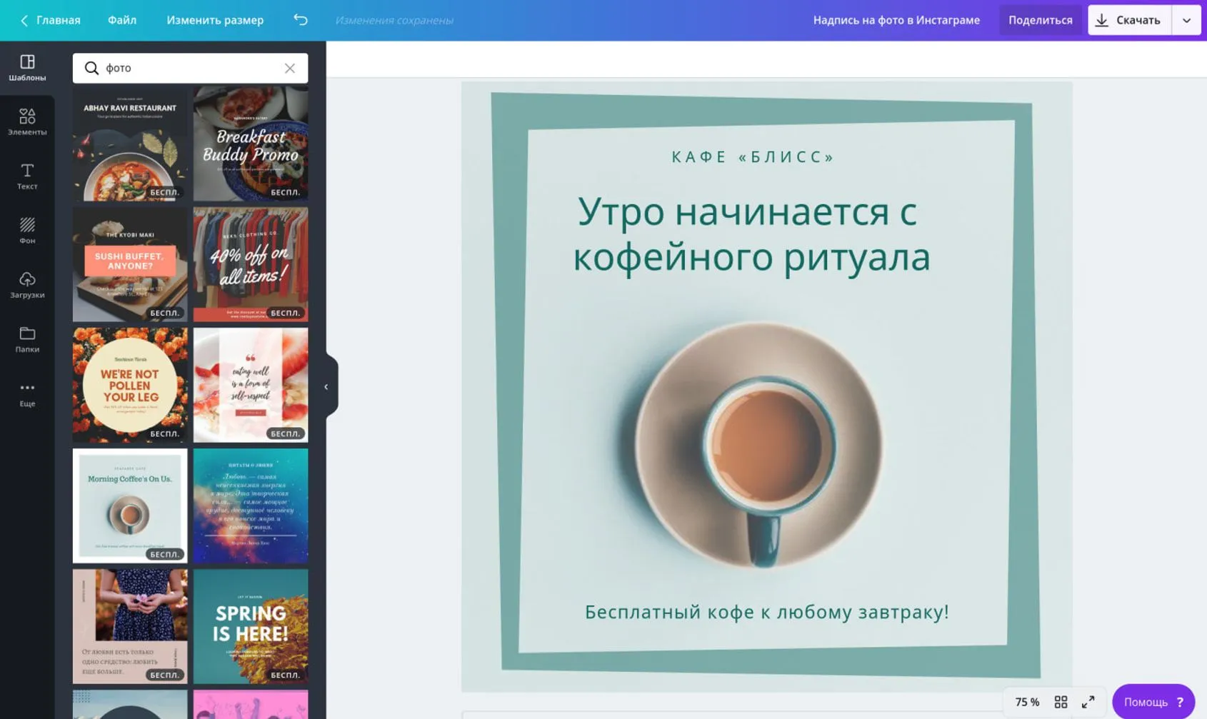Open the 75 % zoom level control
Viewport: 1207px width, 719px height.
point(1027,702)
